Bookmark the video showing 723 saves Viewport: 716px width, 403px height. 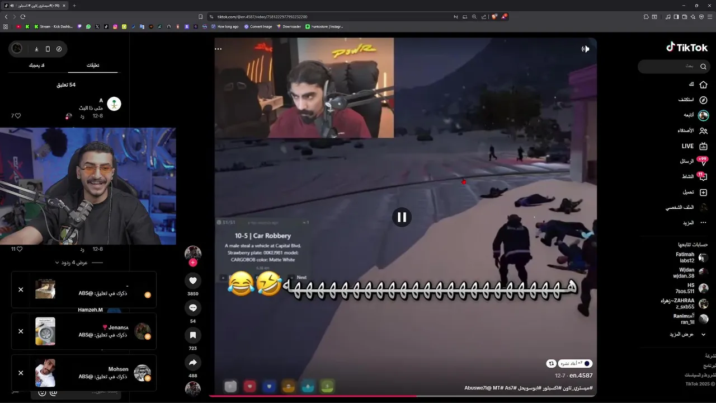193,335
